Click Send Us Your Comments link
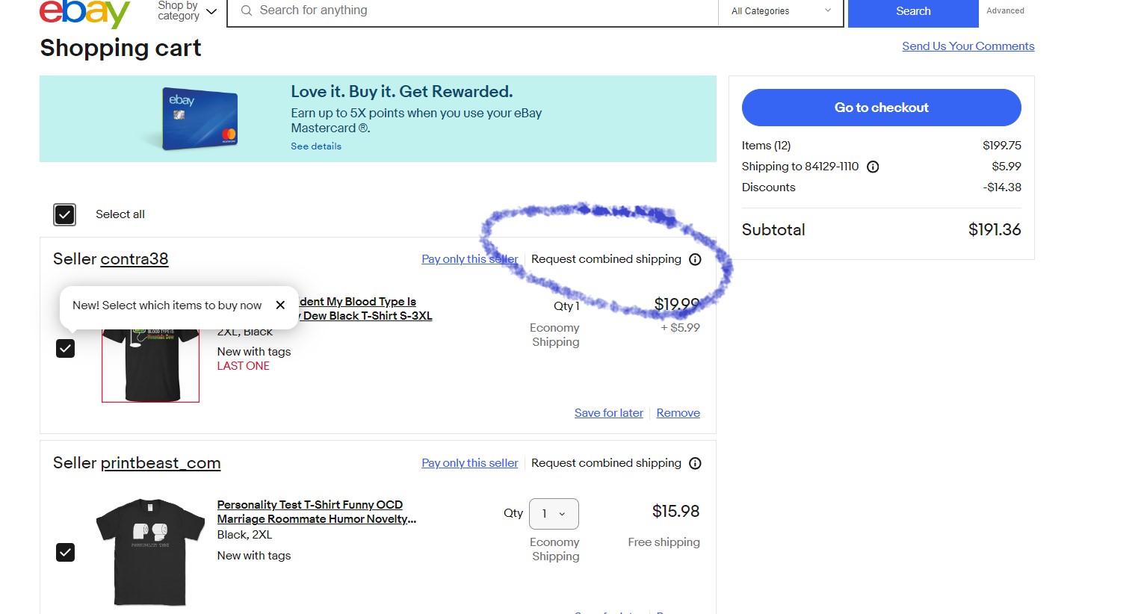Viewport: 1141px width, 614px height. coord(968,46)
